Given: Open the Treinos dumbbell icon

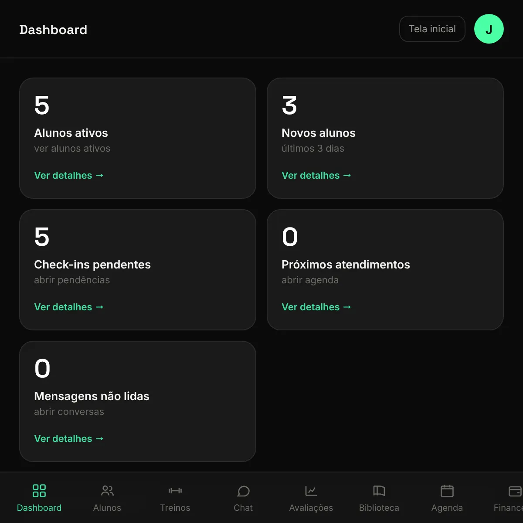Looking at the screenshot, I should 175,491.
